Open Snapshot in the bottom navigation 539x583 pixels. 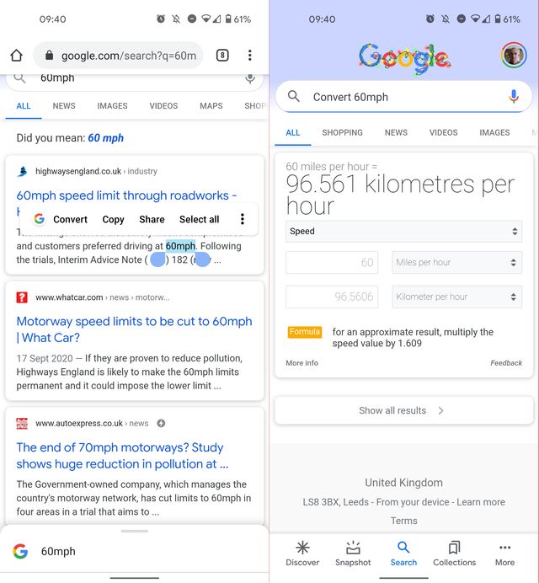[x=353, y=553]
